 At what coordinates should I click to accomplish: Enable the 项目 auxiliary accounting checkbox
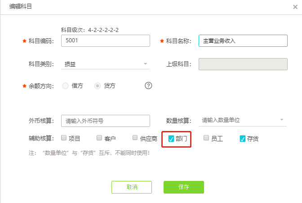[64, 138]
